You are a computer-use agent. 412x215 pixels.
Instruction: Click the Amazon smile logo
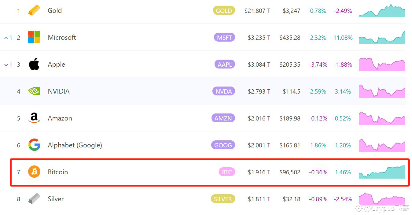coord(34,118)
